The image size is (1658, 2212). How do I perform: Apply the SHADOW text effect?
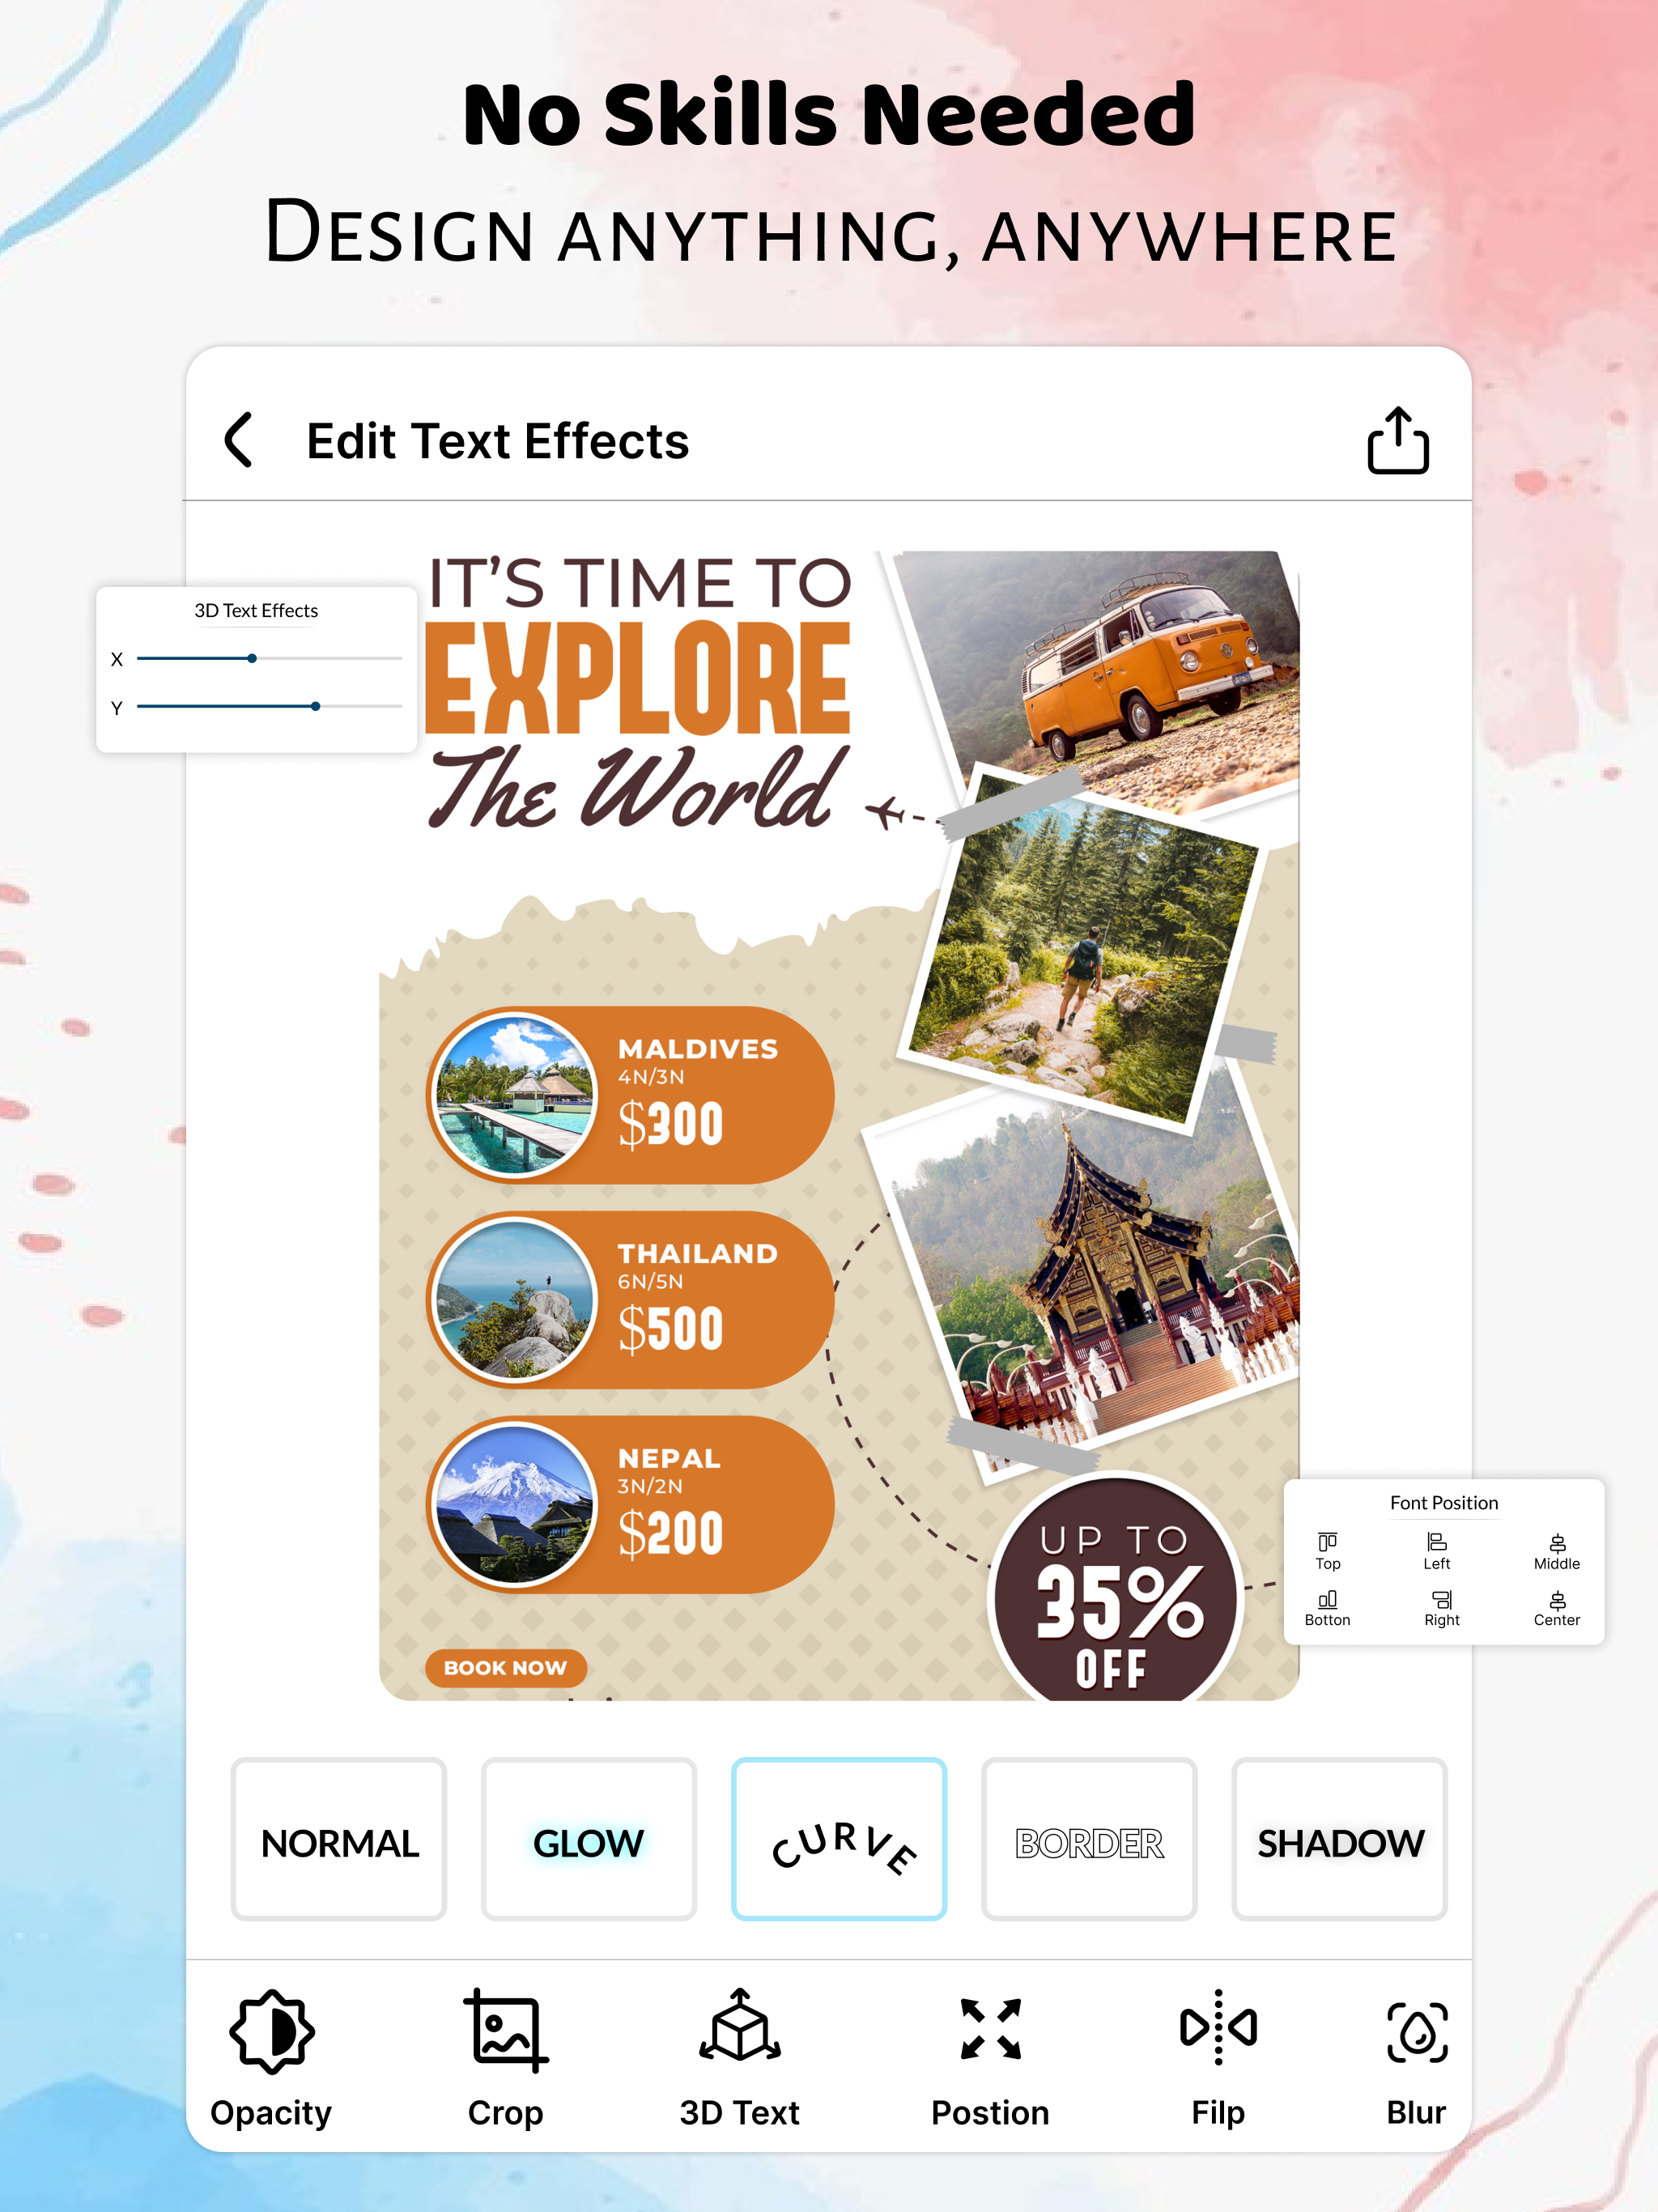click(1339, 1839)
